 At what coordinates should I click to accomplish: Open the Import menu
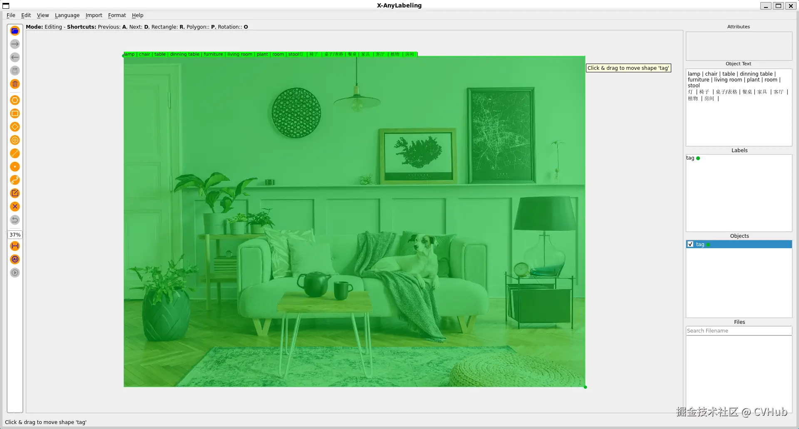94,15
